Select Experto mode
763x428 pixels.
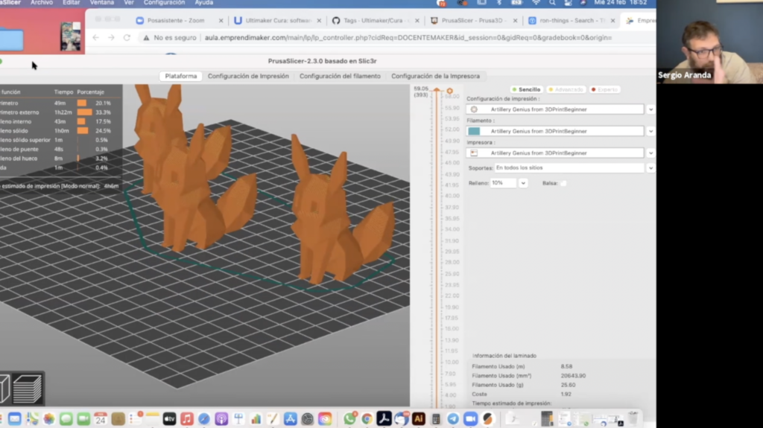click(604, 89)
